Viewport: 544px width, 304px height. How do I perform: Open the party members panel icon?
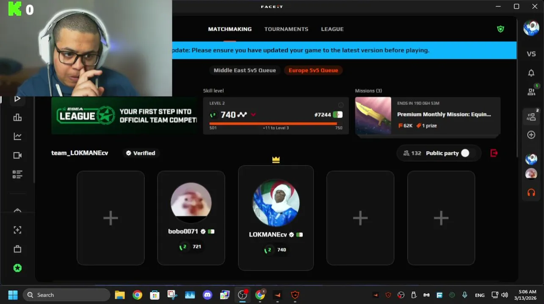pos(532,117)
